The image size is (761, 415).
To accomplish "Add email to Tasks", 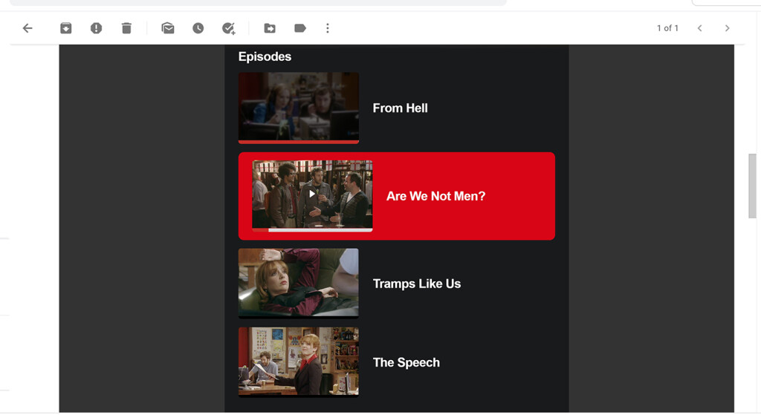I will pos(229,28).
